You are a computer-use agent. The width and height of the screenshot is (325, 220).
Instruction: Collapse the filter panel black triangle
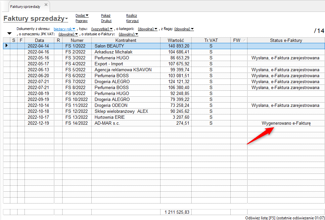[9, 33]
